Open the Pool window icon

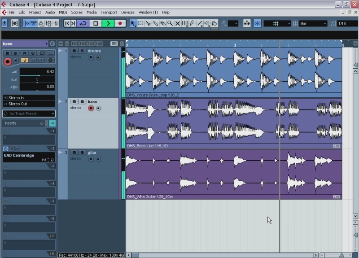[x=48, y=23]
